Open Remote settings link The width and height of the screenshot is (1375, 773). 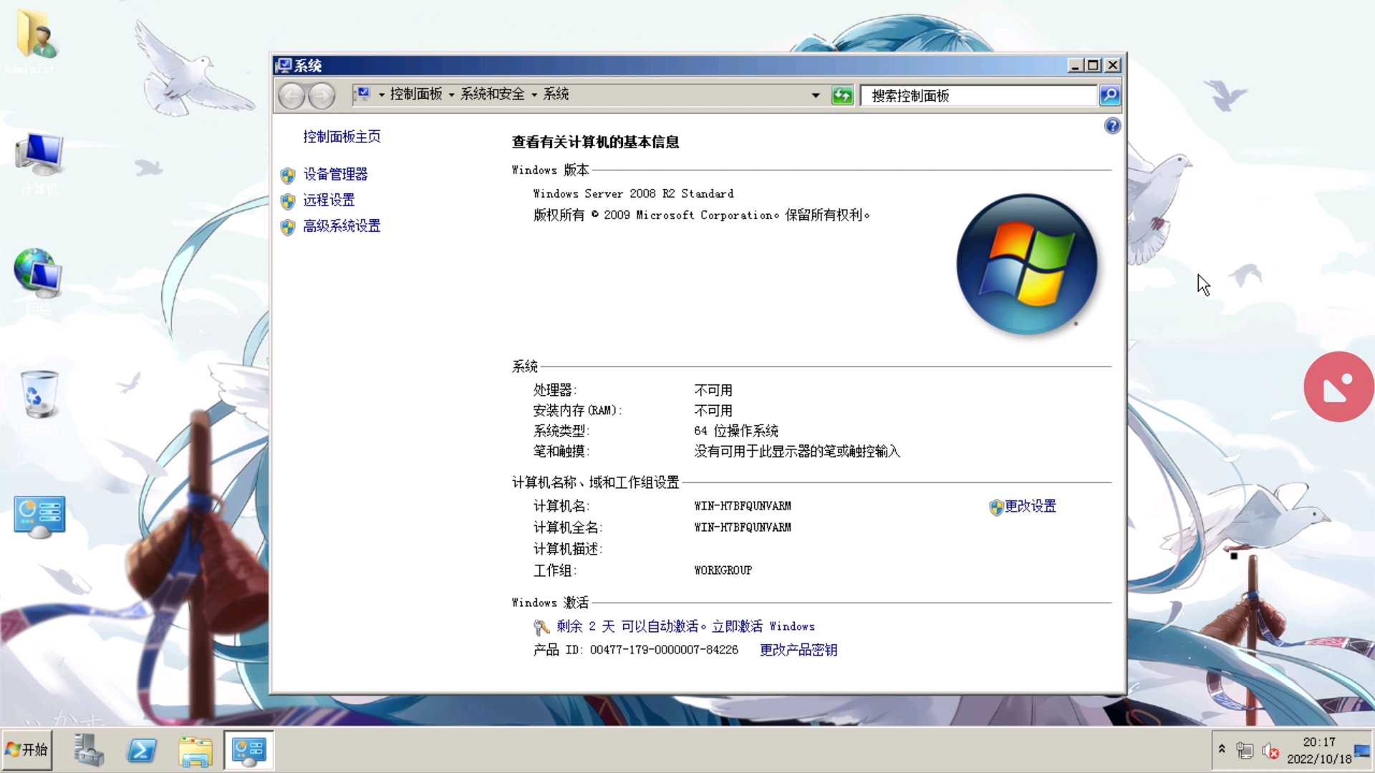[329, 200]
